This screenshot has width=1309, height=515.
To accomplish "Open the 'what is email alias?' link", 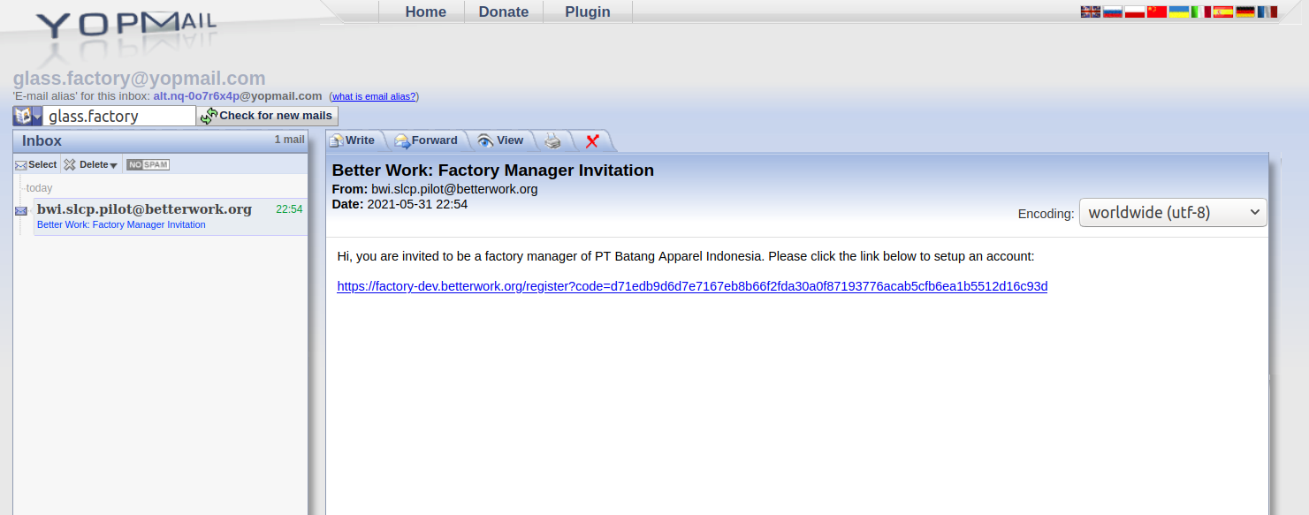I will [x=374, y=96].
